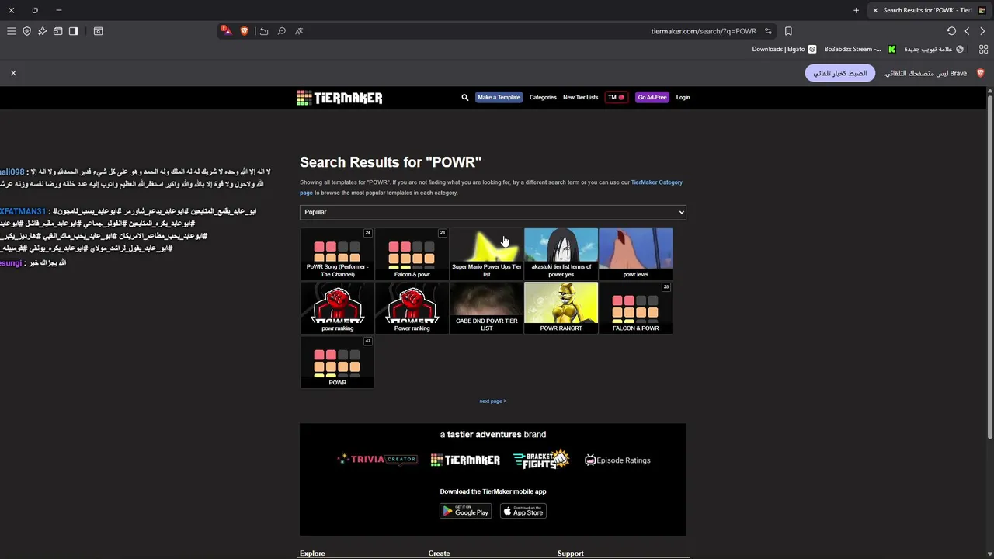The width and height of the screenshot is (994, 559).
Task: Click Go Ad-Free button
Action: (x=652, y=97)
